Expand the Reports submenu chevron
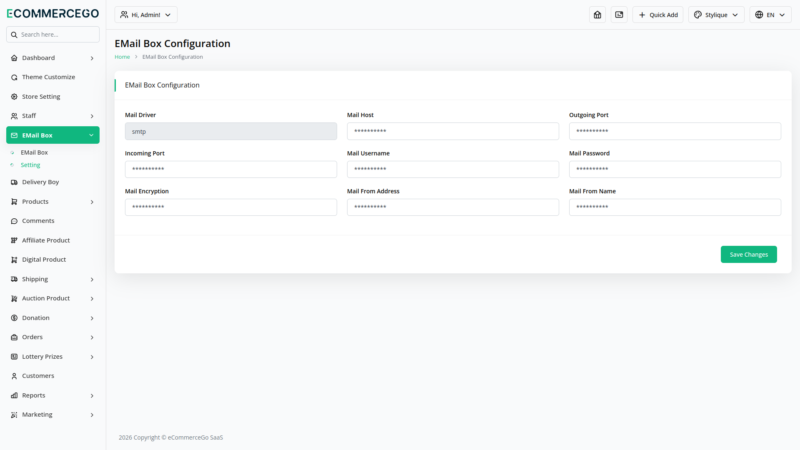 92,396
